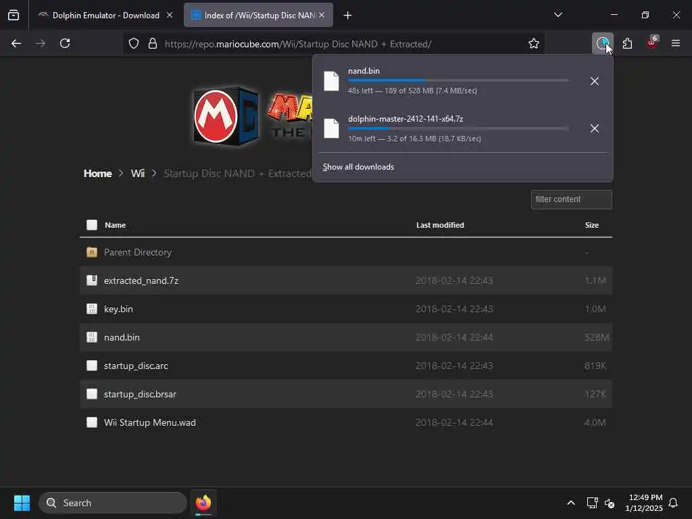Click nand.bin binary icon in listing
The height and width of the screenshot is (519, 692).
point(92,337)
